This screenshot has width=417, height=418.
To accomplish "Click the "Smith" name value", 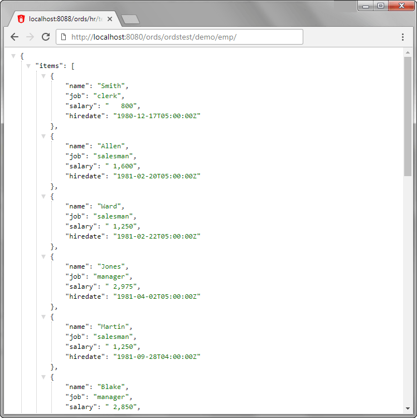I will [111, 86].
